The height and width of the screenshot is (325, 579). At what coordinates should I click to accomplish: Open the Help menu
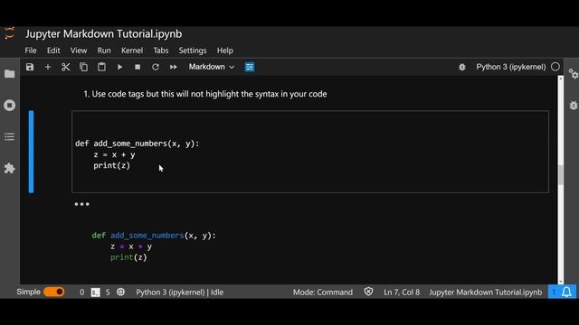[225, 51]
